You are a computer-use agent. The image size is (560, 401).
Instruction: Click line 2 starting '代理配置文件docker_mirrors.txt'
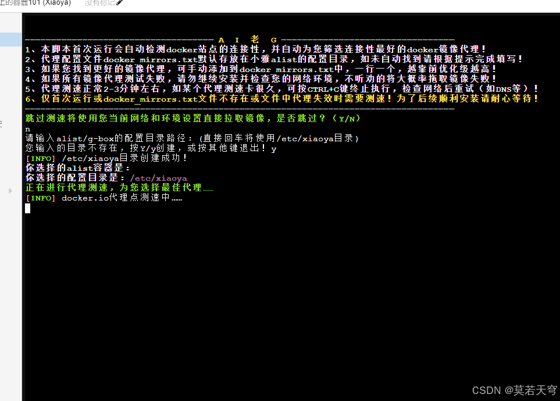pos(274,59)
